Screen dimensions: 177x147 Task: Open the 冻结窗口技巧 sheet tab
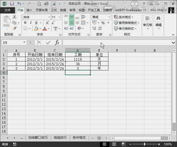point(38,138)
